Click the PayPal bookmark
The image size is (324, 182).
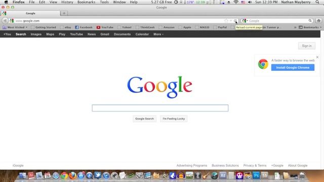[x=220, y=27]
